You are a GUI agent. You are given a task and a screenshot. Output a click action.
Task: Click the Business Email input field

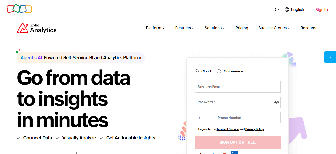[x=237, y=87]
